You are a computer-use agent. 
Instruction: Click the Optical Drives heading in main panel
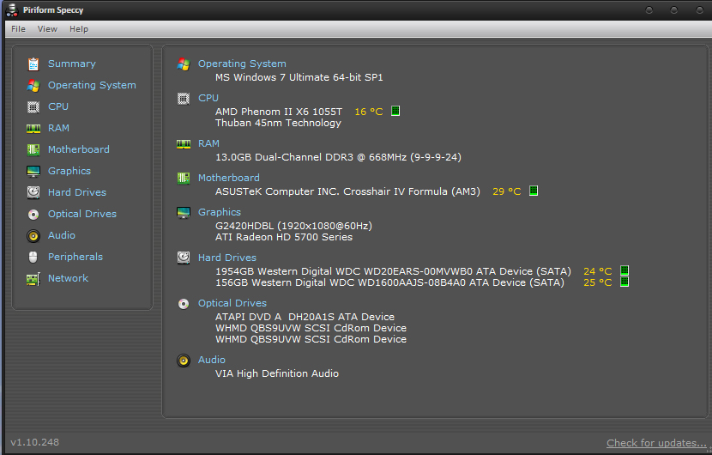232,303
